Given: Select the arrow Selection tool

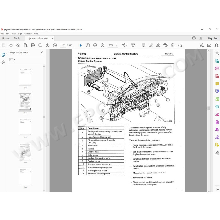Looking at the screenshot, I should tap(80, 45).
